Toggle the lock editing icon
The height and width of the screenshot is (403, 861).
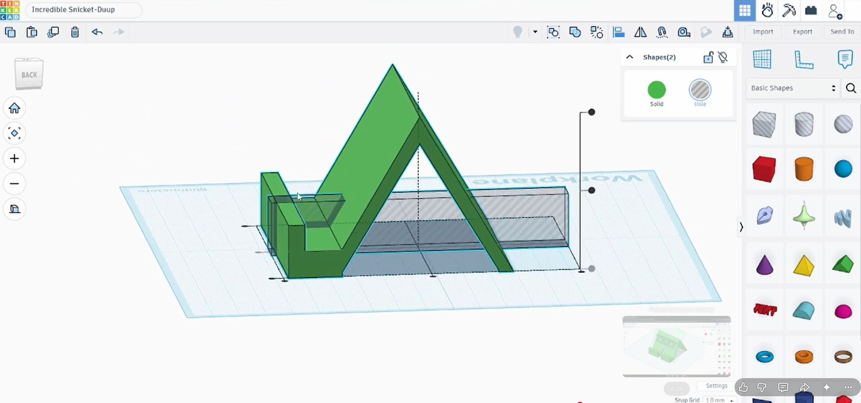[x=708, y=57]
